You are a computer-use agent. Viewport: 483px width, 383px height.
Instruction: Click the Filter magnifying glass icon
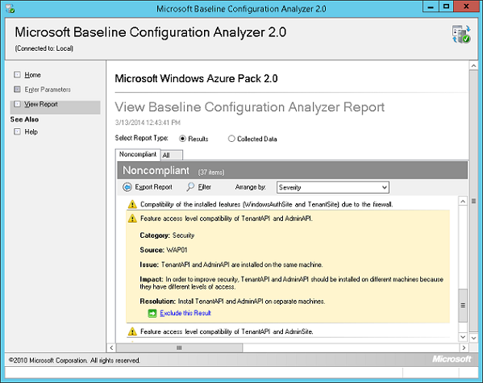190,187
